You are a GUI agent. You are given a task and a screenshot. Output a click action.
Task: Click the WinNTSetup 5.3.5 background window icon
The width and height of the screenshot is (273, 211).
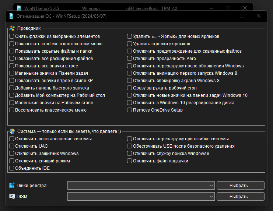(x=19, y=8)
